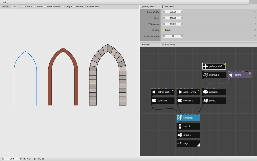Click the Metadata icon

click(163, 7)
